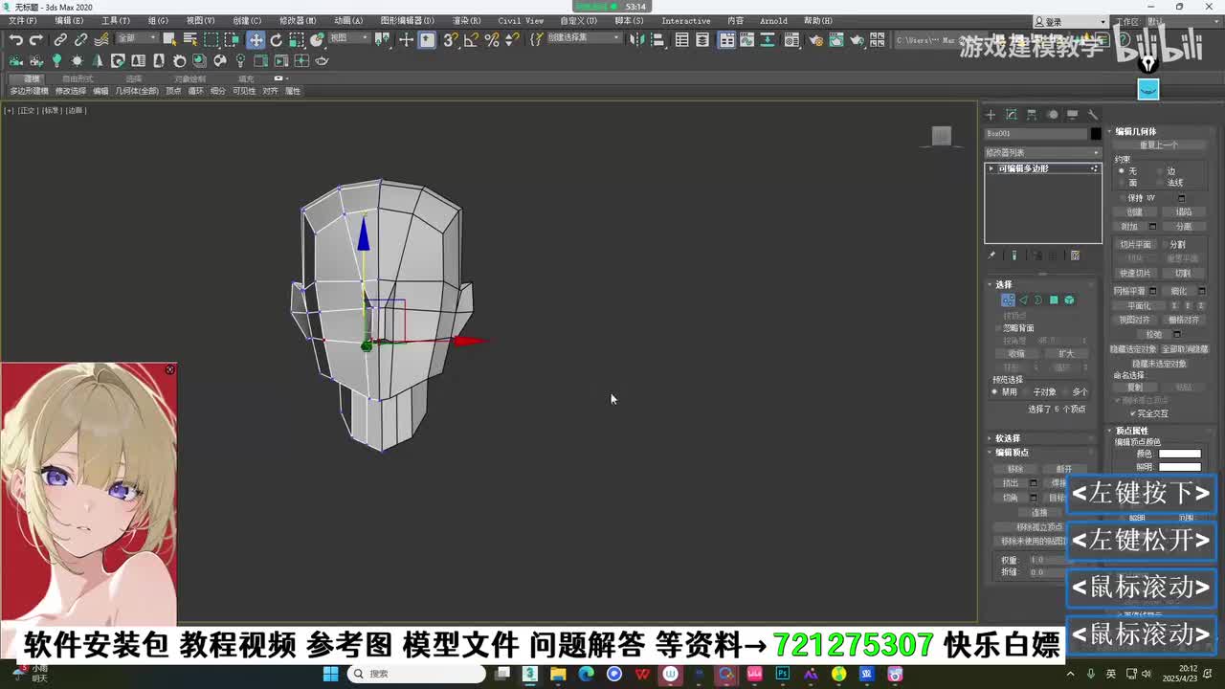This screenshot has width=1225, height=689.
Task: Open the 修改器列表 dropdown
Action: 1043,153
